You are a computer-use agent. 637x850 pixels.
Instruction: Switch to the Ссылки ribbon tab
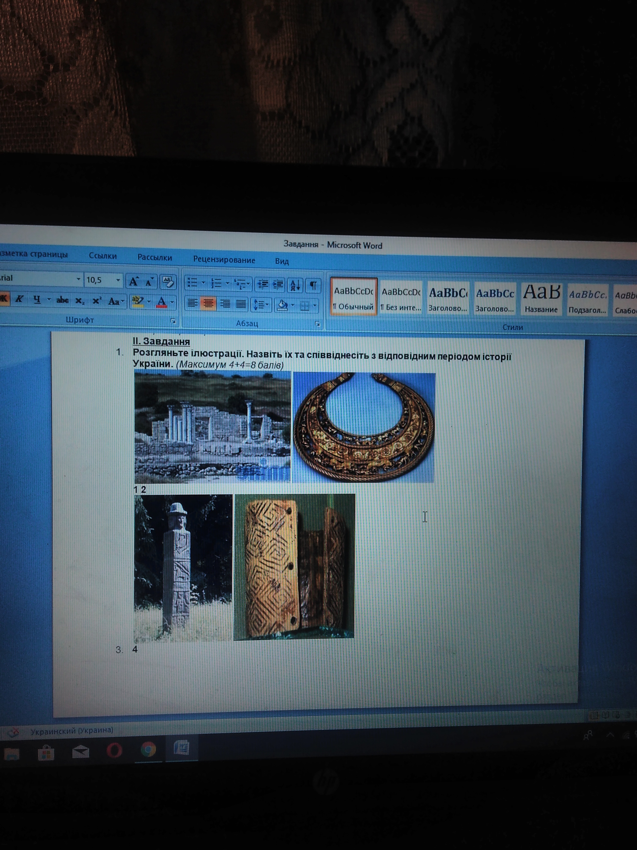click(103, 256)
